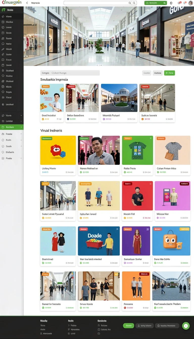Image resolution: width=194 pixels, height=339 pixels.
Task: Expand the Sooio section chevron
Action: tap(21, 146)
